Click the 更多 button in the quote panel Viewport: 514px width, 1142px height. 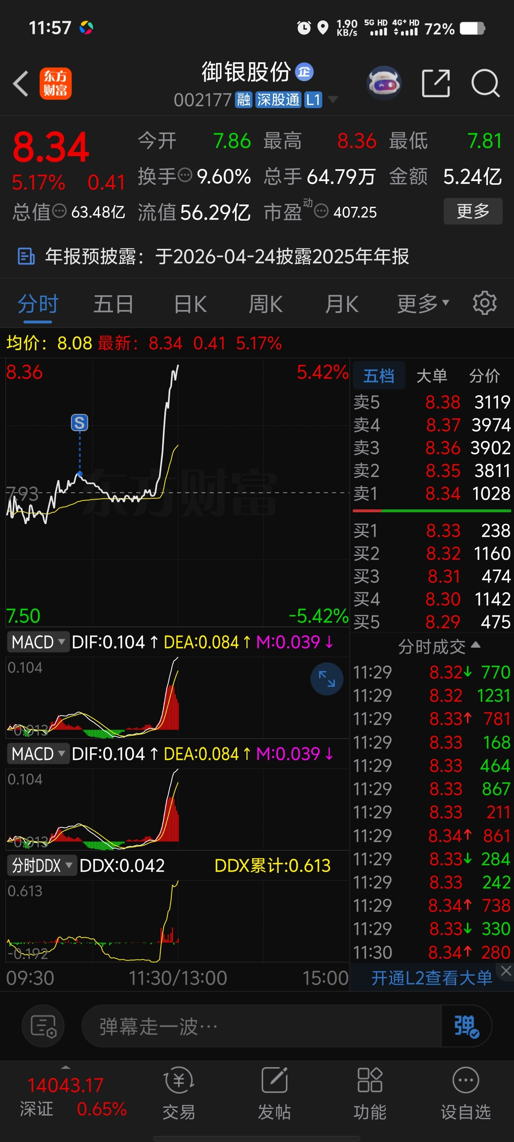[x=473, y=211]
